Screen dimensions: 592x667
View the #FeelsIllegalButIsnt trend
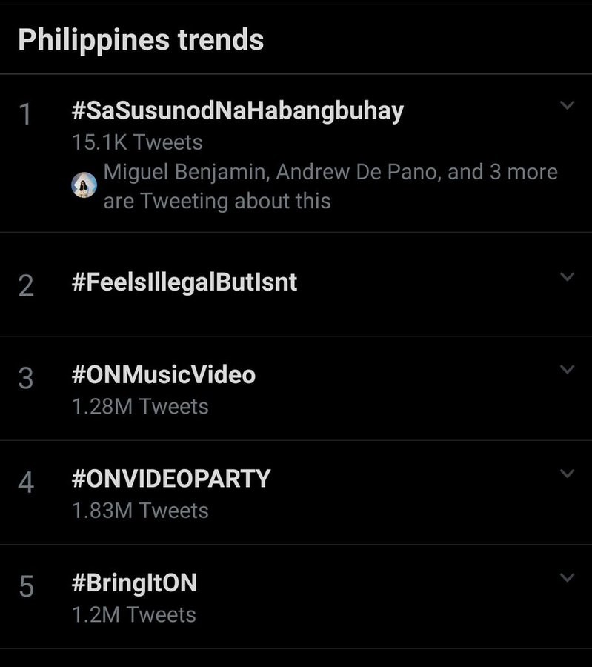tap(184, 282)
